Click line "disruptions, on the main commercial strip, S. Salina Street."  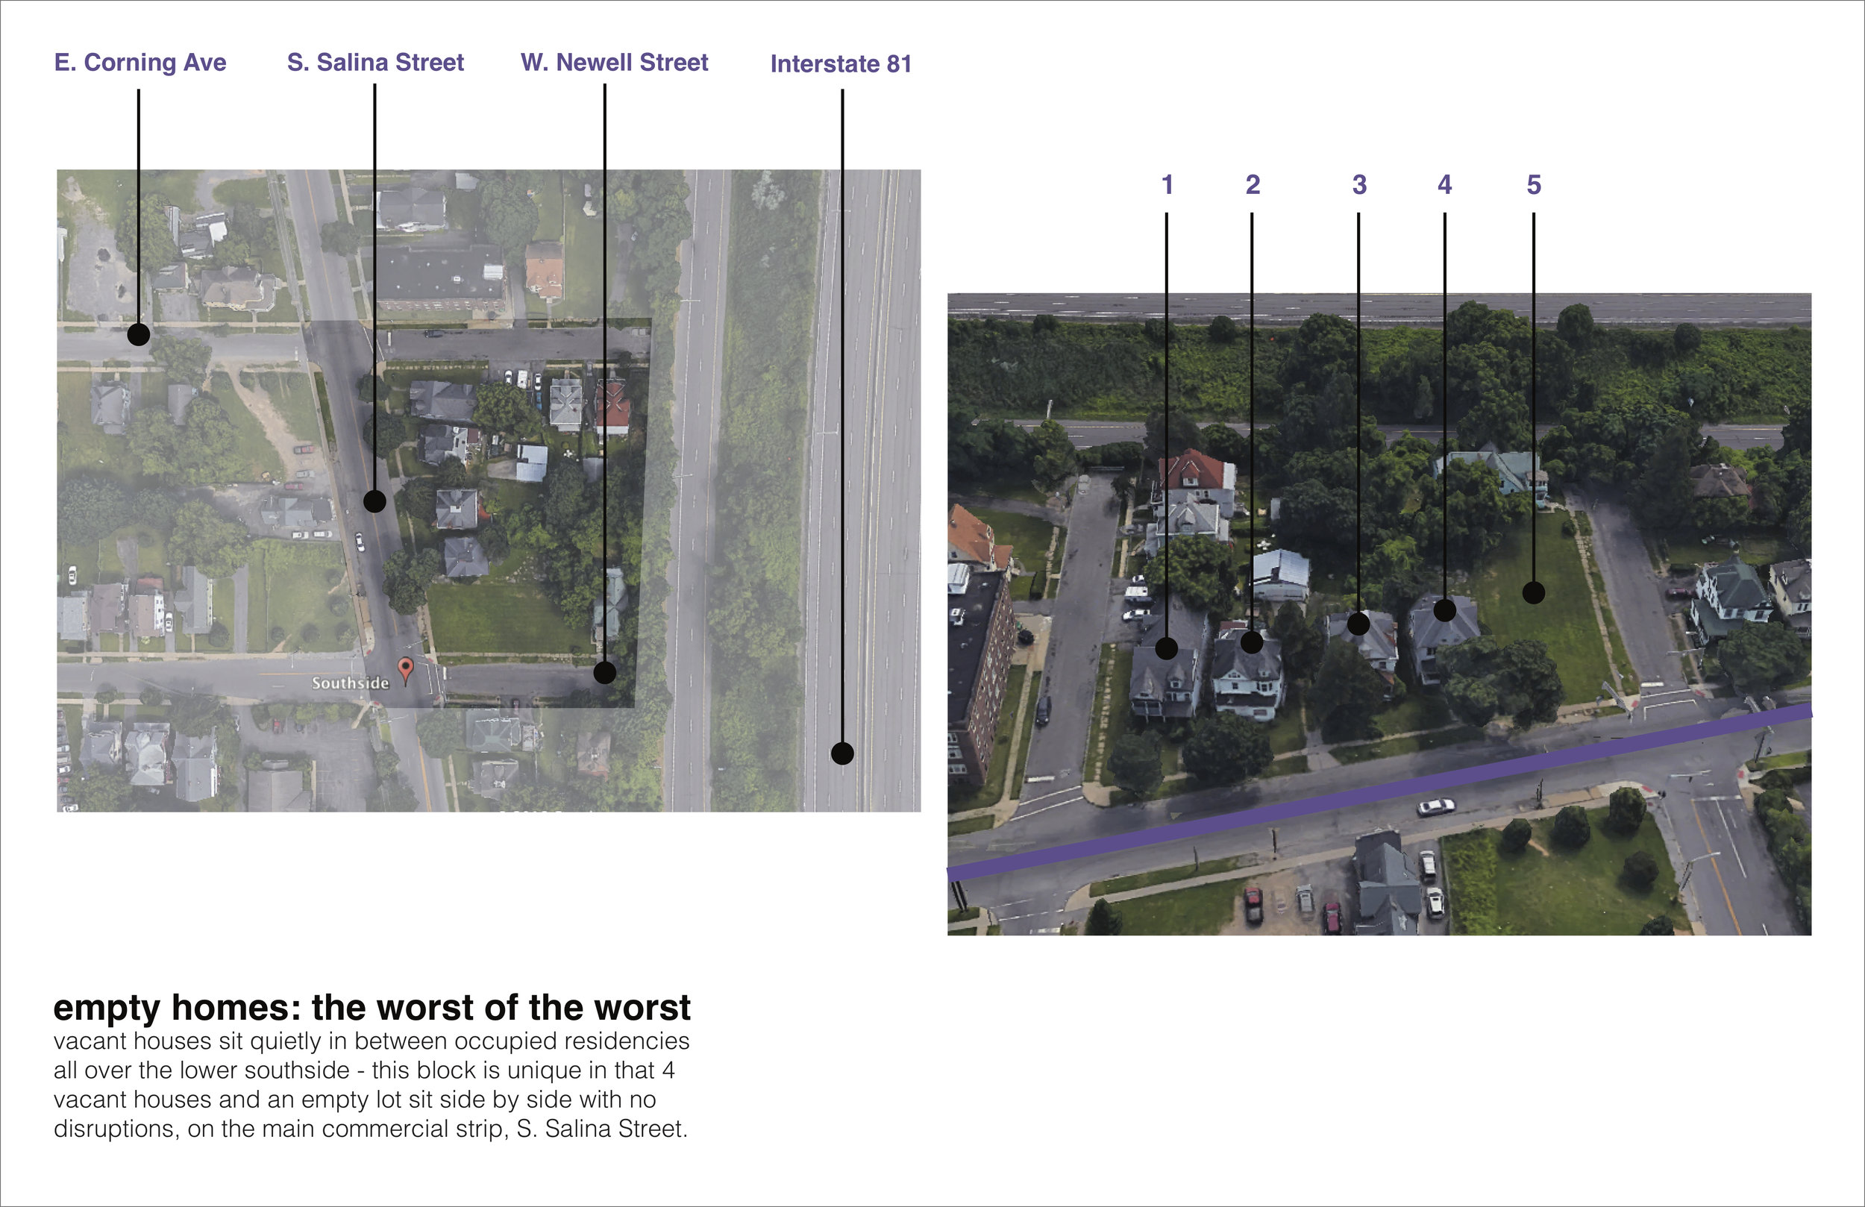pos(370,1129)
